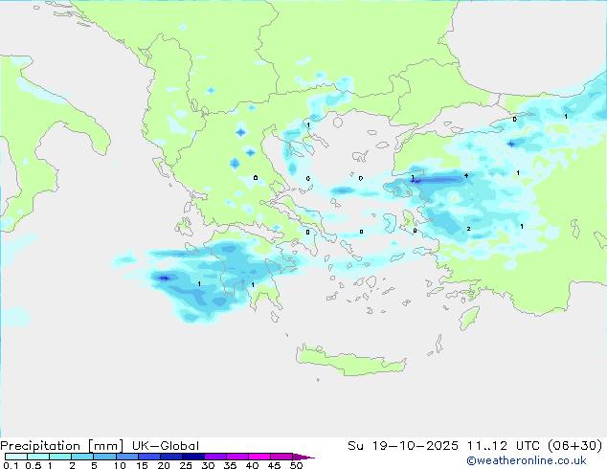Image resolution: width=607 pixels, height=469 pixels.
Task: Click the date "Su 19-10-2025" text
Action: pyautogui.click(x=403, y=446)
